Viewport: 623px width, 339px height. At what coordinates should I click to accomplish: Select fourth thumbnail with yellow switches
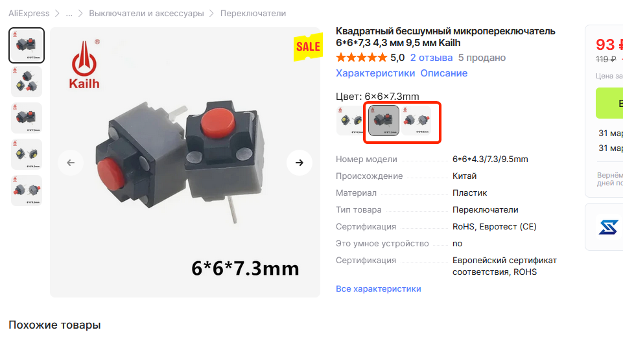pos(27,154)
